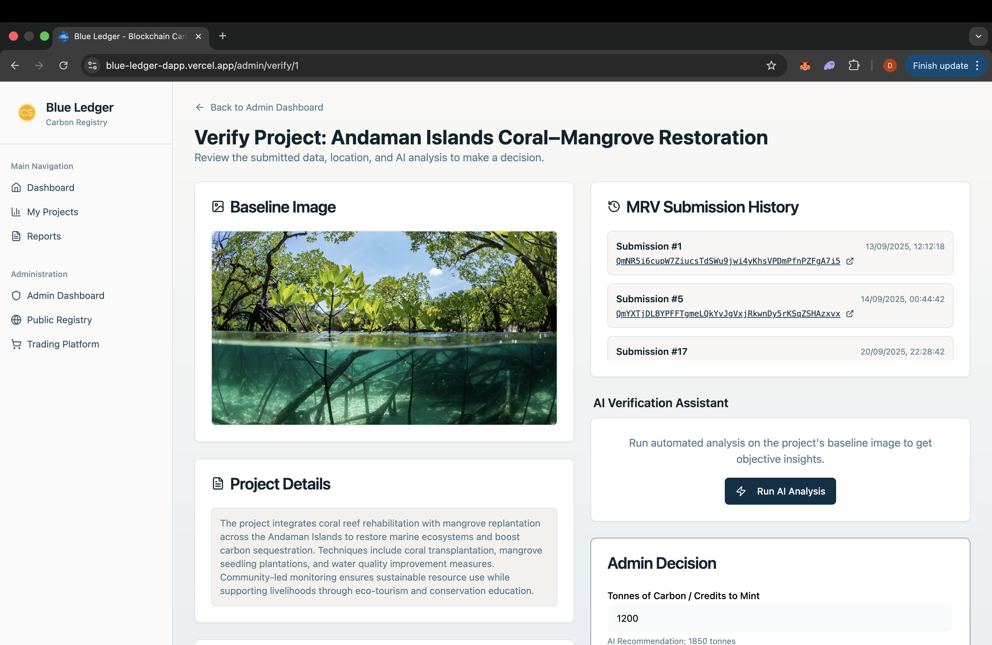Click the mangrove baseline image
The height and width of the screenshot is (645, 992).
coord(384,328)
